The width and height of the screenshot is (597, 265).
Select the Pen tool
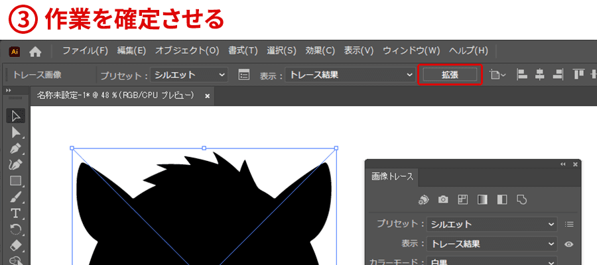point(16,148)
